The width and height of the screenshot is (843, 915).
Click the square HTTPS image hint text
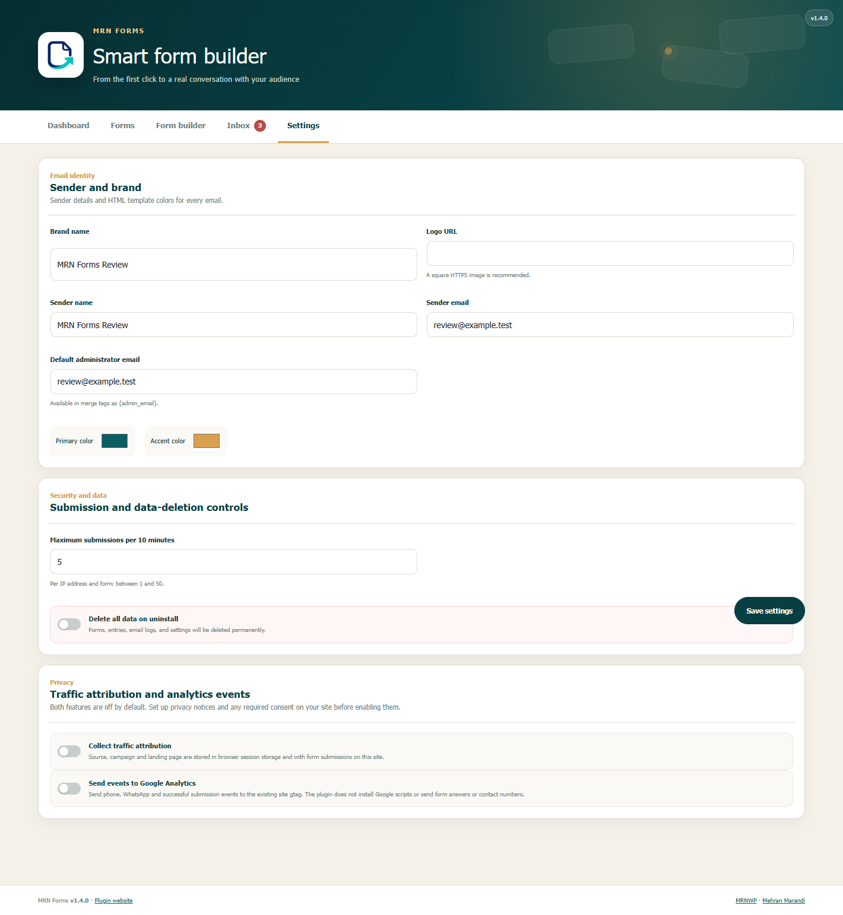(478, 275)
